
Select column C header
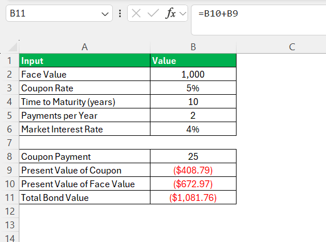pos(292,47)
